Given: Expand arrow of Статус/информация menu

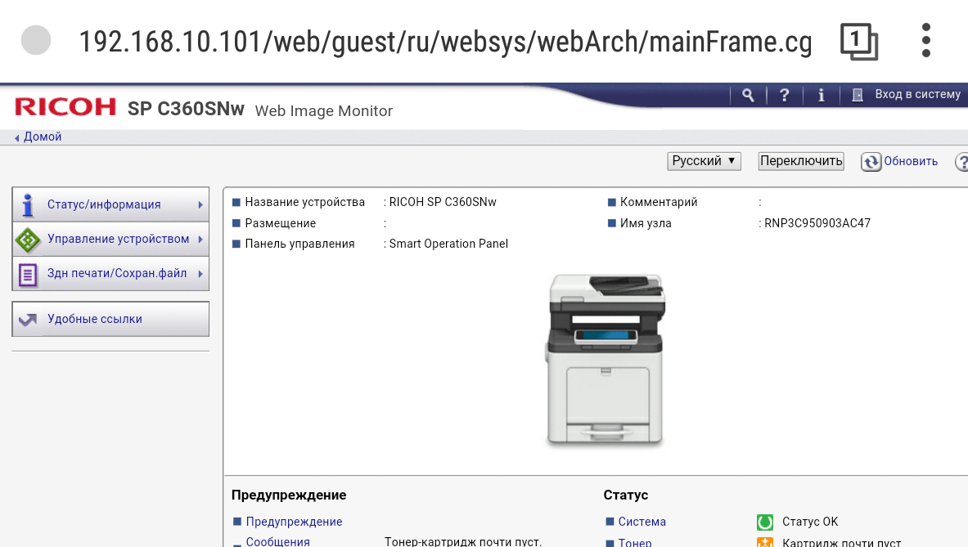Looking at the screenshot, I should tap(200, 204).
